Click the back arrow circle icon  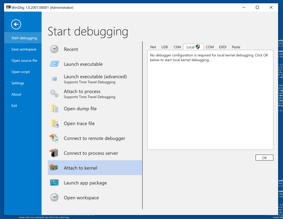16,24
